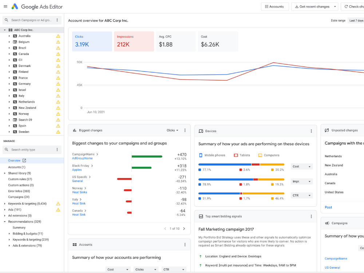
Task: Select Campaigns (24) in Manage list
Action: (19, 197)
